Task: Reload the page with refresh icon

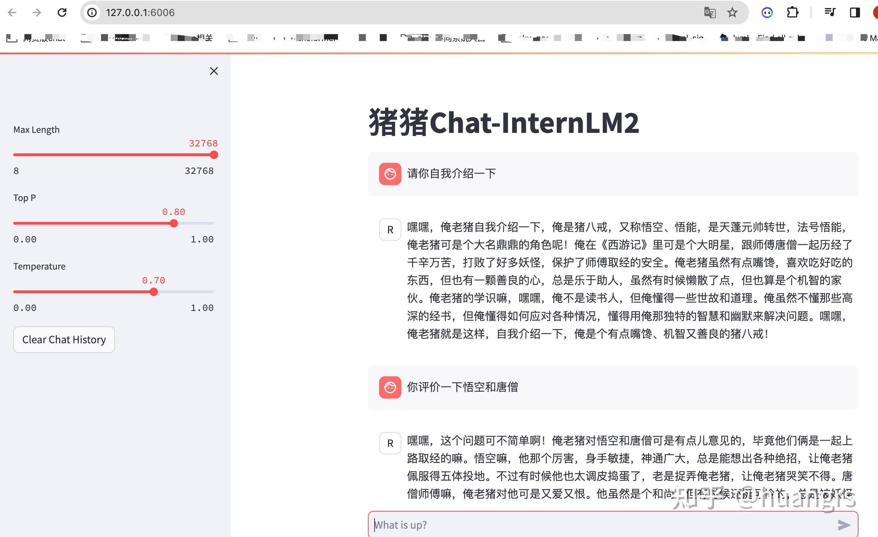Action: pyautogui.click(x=62, y=13)
